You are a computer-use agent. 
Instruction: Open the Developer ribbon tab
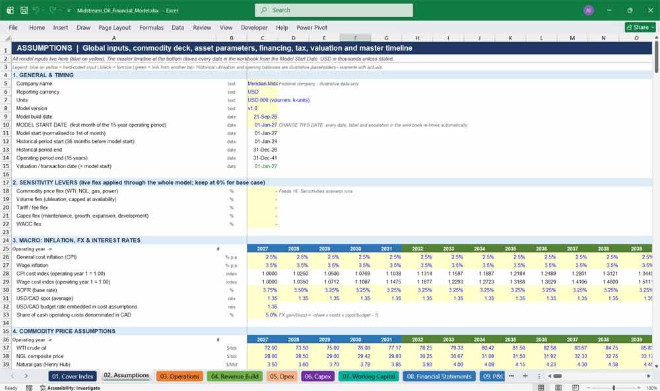point(254,27)
